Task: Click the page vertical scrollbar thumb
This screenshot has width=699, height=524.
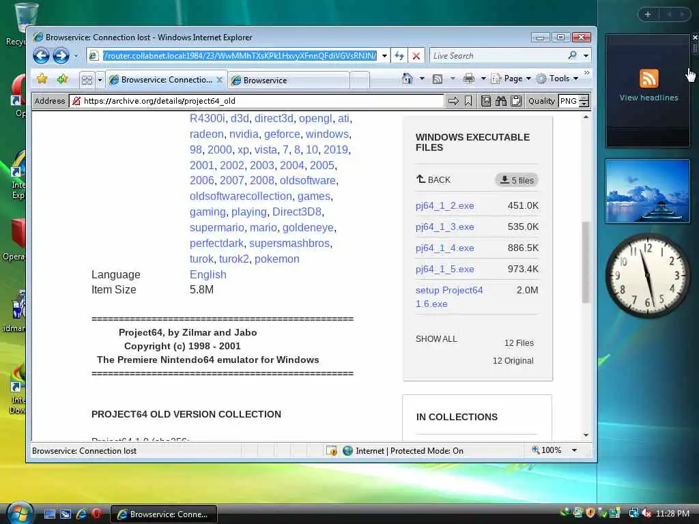Action: coord(586,262)
